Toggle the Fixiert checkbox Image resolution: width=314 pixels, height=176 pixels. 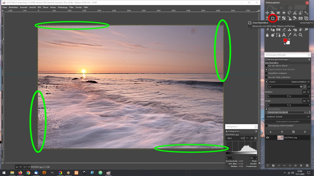tap(266, 82)
